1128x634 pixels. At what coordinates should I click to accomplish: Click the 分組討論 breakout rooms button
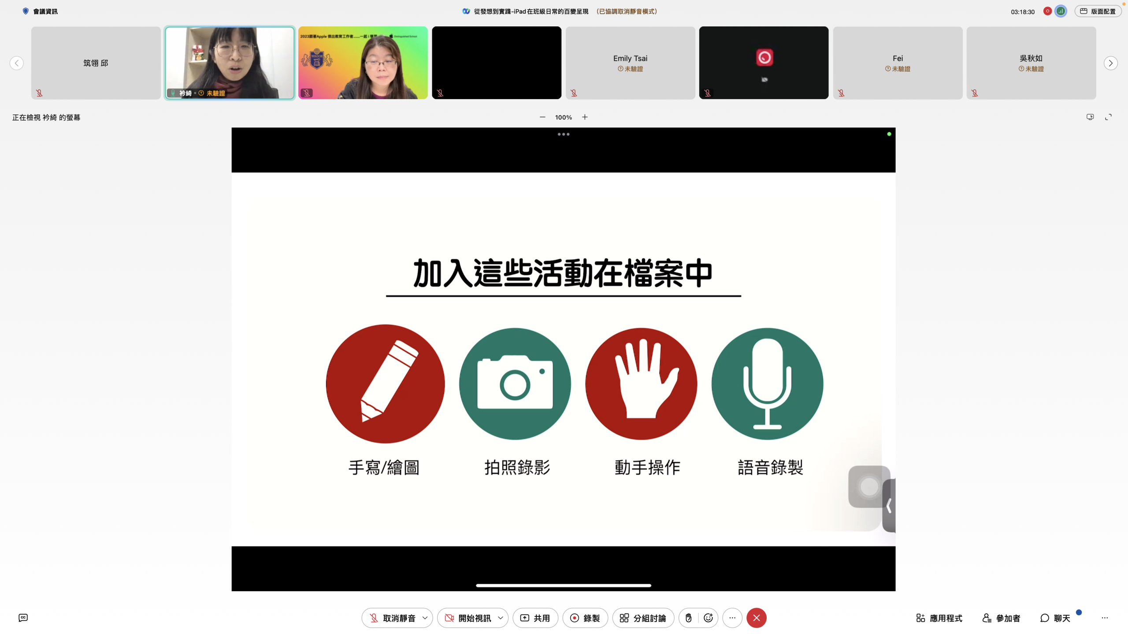click(x=643, y=618)
